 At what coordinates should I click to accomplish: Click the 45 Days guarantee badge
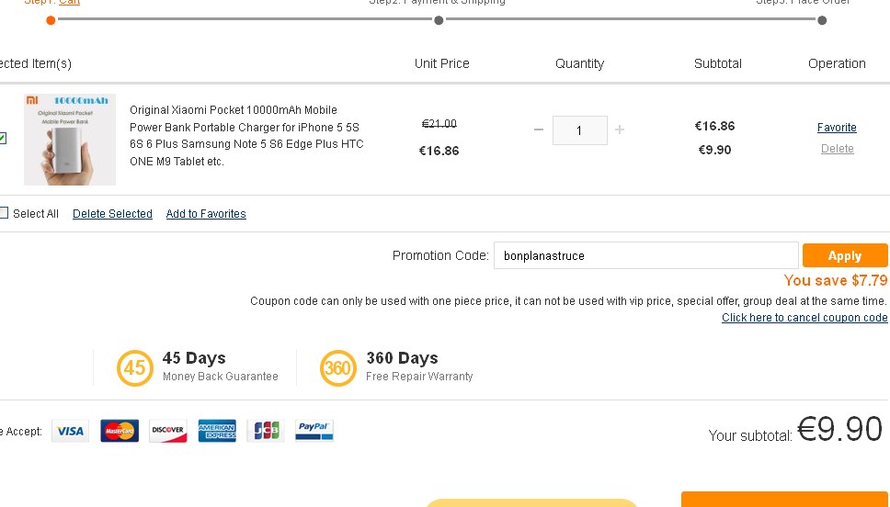point(135,368)
